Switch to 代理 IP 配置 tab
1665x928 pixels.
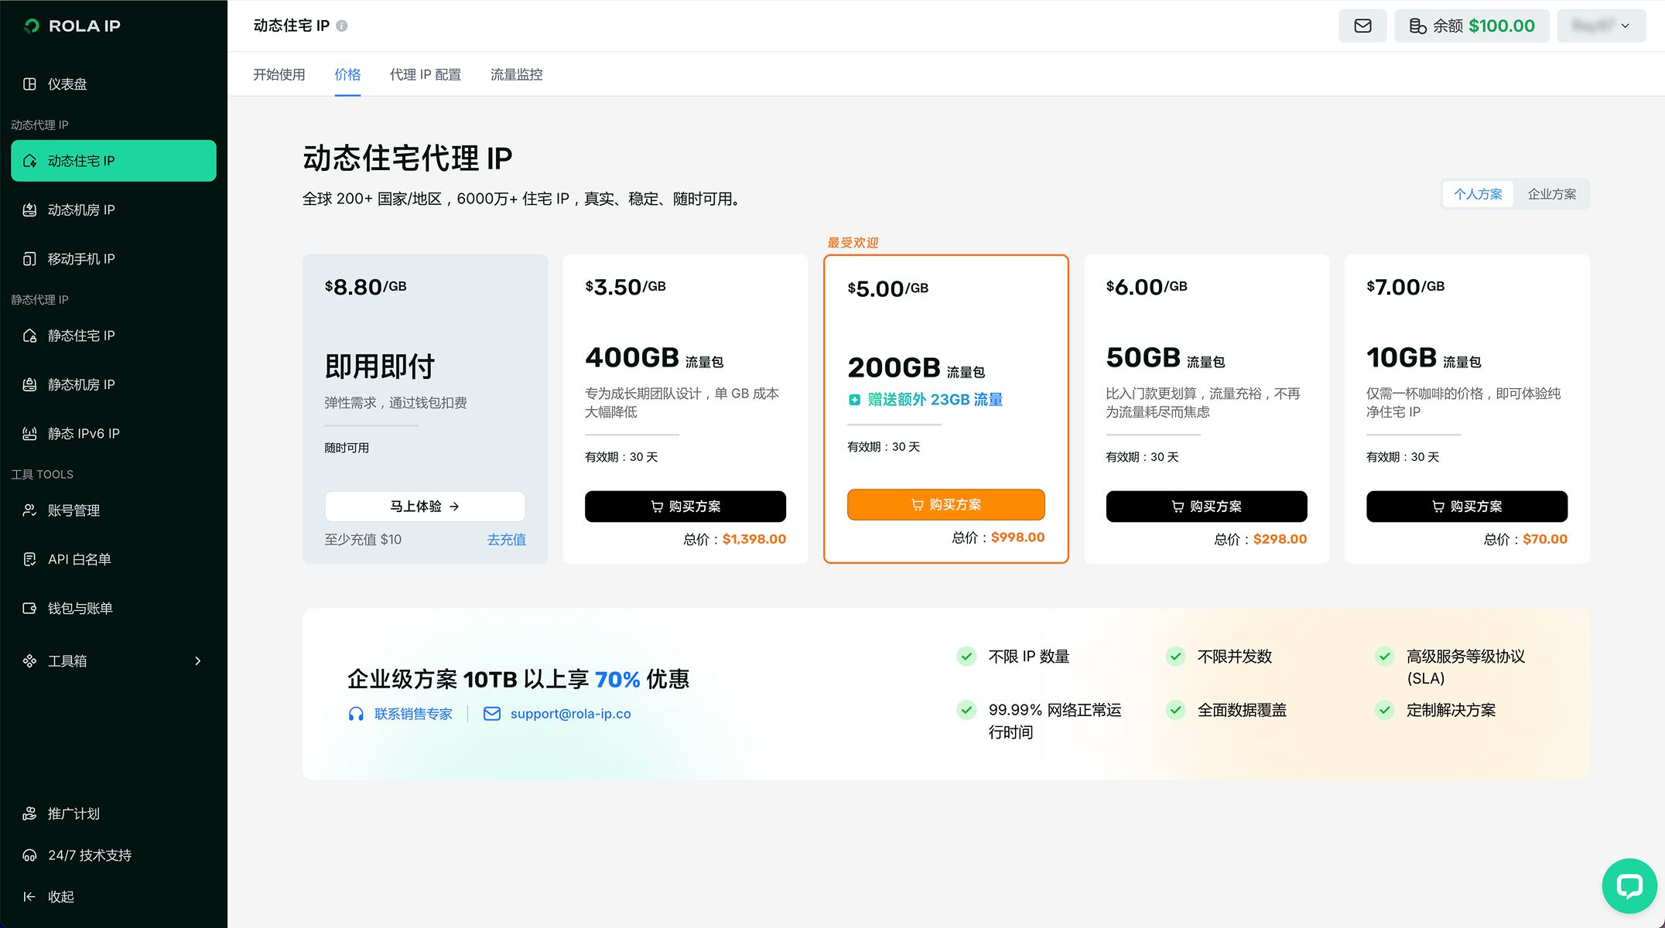coord(426,74)
